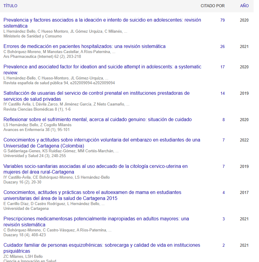View the 8 citations for 'Reflexionar' article
Viewport: 259px width, 262px height.
click(x=223, y=120)
